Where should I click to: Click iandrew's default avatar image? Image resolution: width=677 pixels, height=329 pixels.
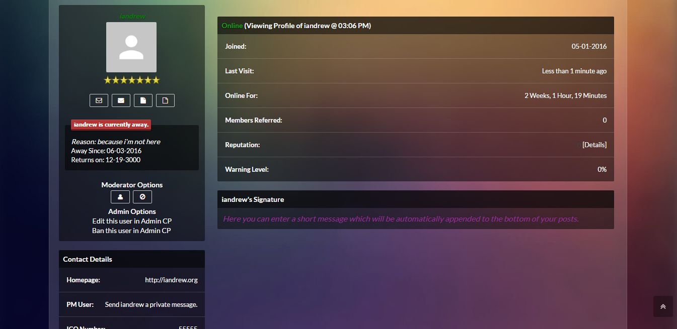coord(131,47)
